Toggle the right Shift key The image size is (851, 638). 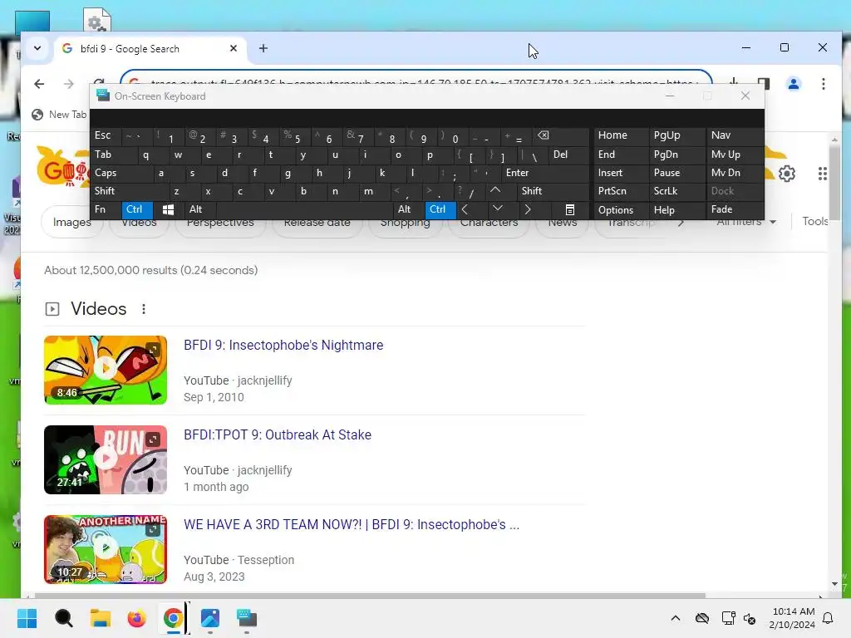tap(553, 191)
